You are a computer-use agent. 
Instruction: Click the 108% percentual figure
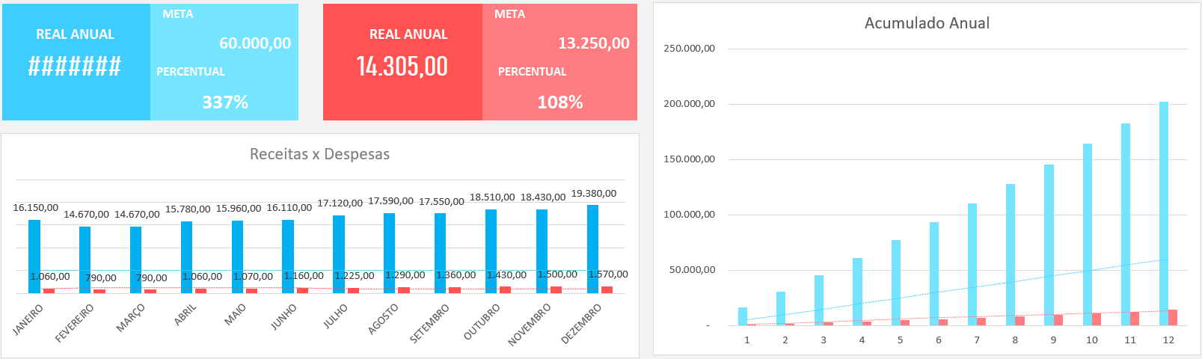coord(560,102)
